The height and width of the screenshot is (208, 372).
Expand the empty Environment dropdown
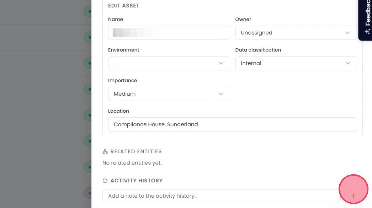[169, 63]
